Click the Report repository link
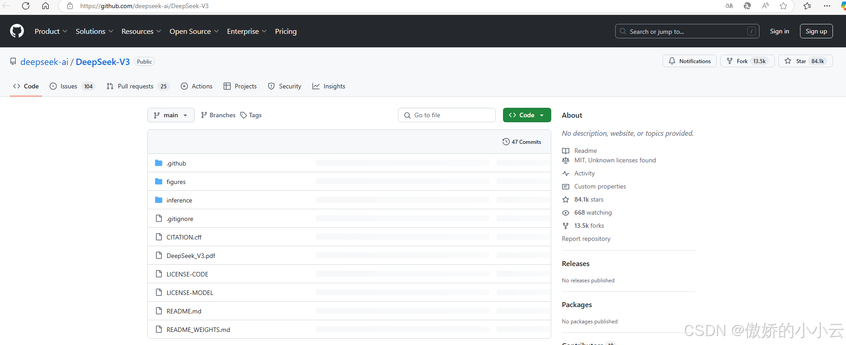846x345 pixels. pos(586,239)
